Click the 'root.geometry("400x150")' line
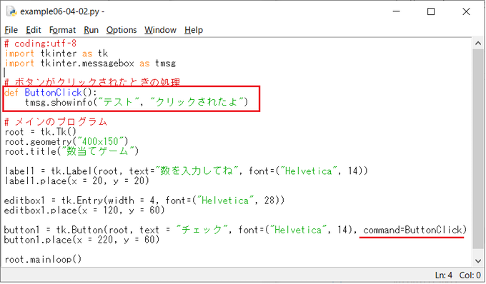This screenshot has width=486, height=284. [x=66, y=142]
